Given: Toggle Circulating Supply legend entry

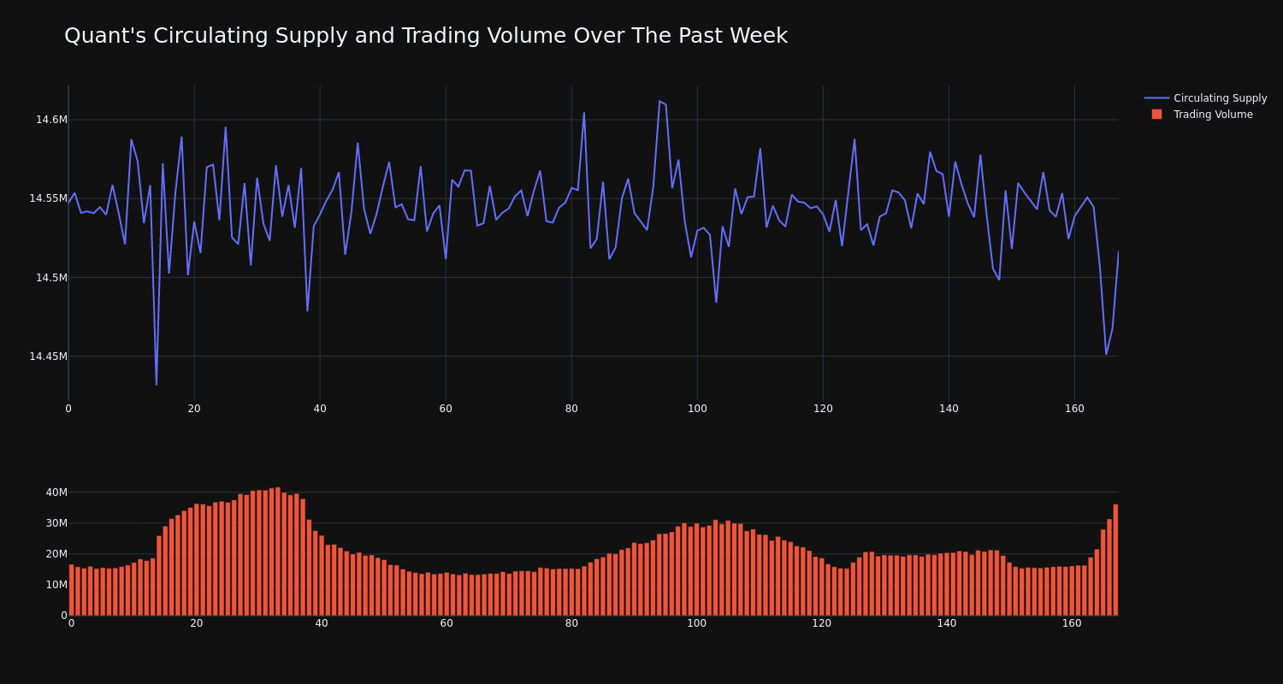Looking at the screenshot, I should tap(1206, 98).
